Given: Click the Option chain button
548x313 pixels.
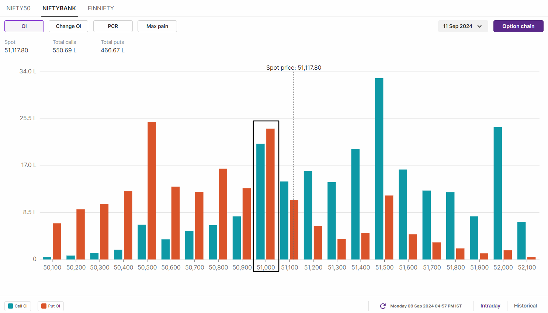Looking at the screenshot, I should click(518, 26).
